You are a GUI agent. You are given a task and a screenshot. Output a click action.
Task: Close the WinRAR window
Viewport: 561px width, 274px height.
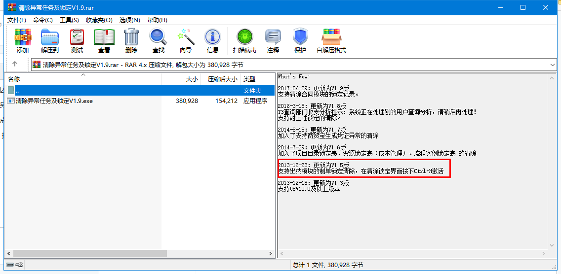545,7
